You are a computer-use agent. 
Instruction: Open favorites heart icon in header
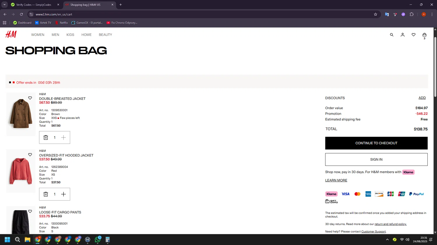[x=413, y=35]
